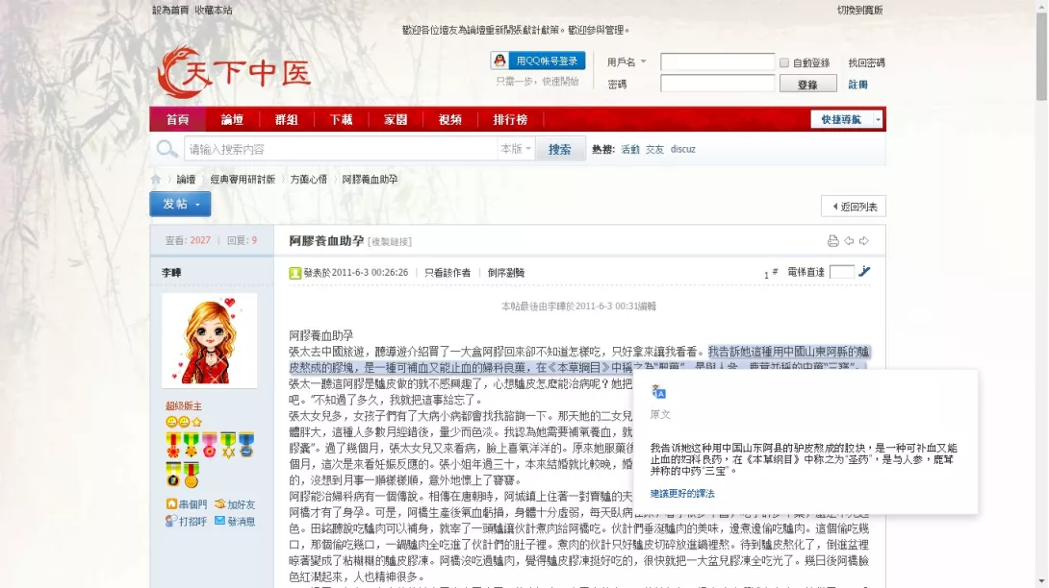Click the scrollbar down arrow
The width and height of the screenshot is (1049, 588).
click(1041, 582)
